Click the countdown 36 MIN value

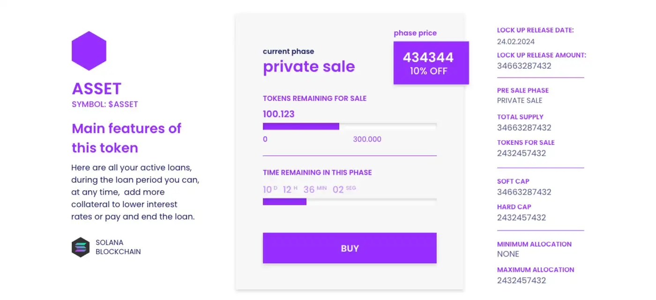pos(315,189)
